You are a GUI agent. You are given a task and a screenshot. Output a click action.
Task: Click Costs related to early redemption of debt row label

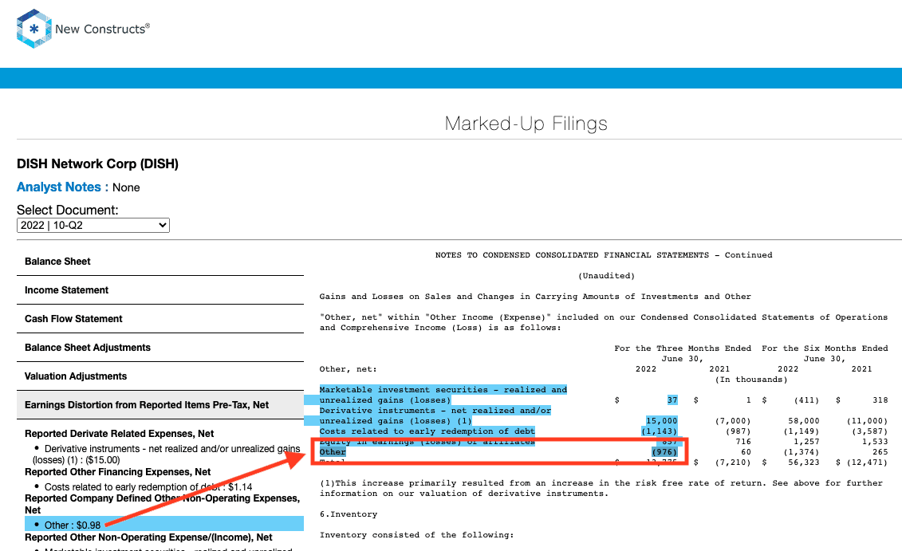tap(427, 431)
